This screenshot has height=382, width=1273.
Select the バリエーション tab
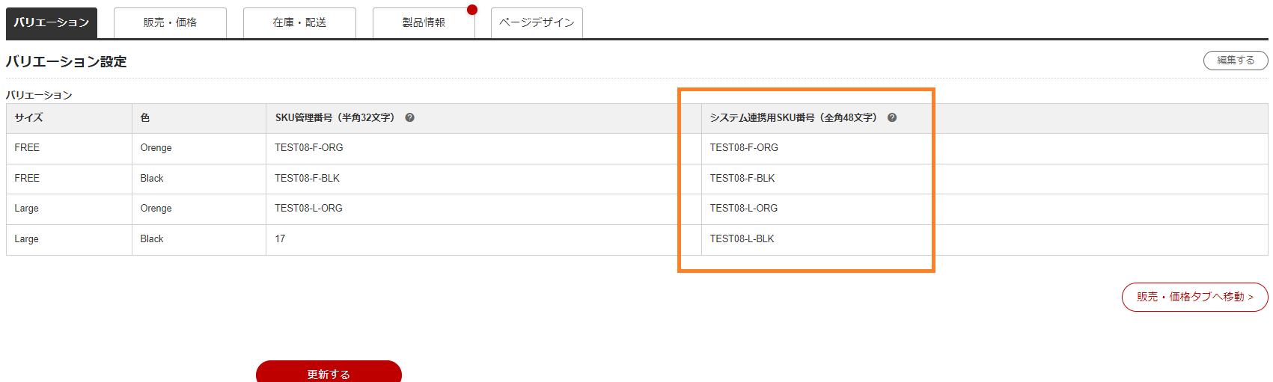[52, 22]
